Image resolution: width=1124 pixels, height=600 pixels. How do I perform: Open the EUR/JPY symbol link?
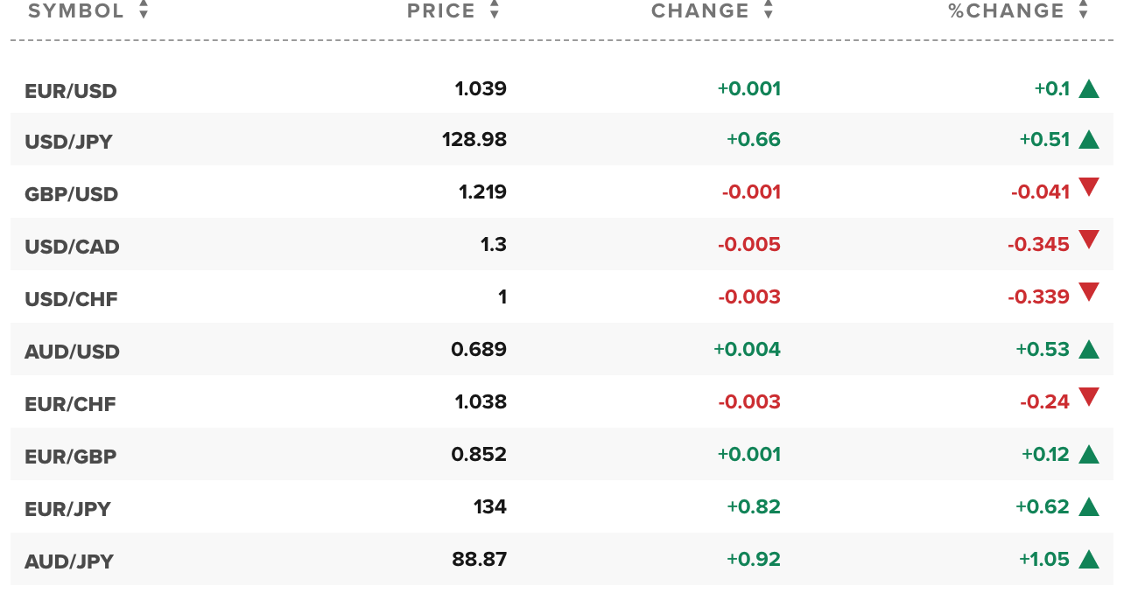(x=68, y=509)
